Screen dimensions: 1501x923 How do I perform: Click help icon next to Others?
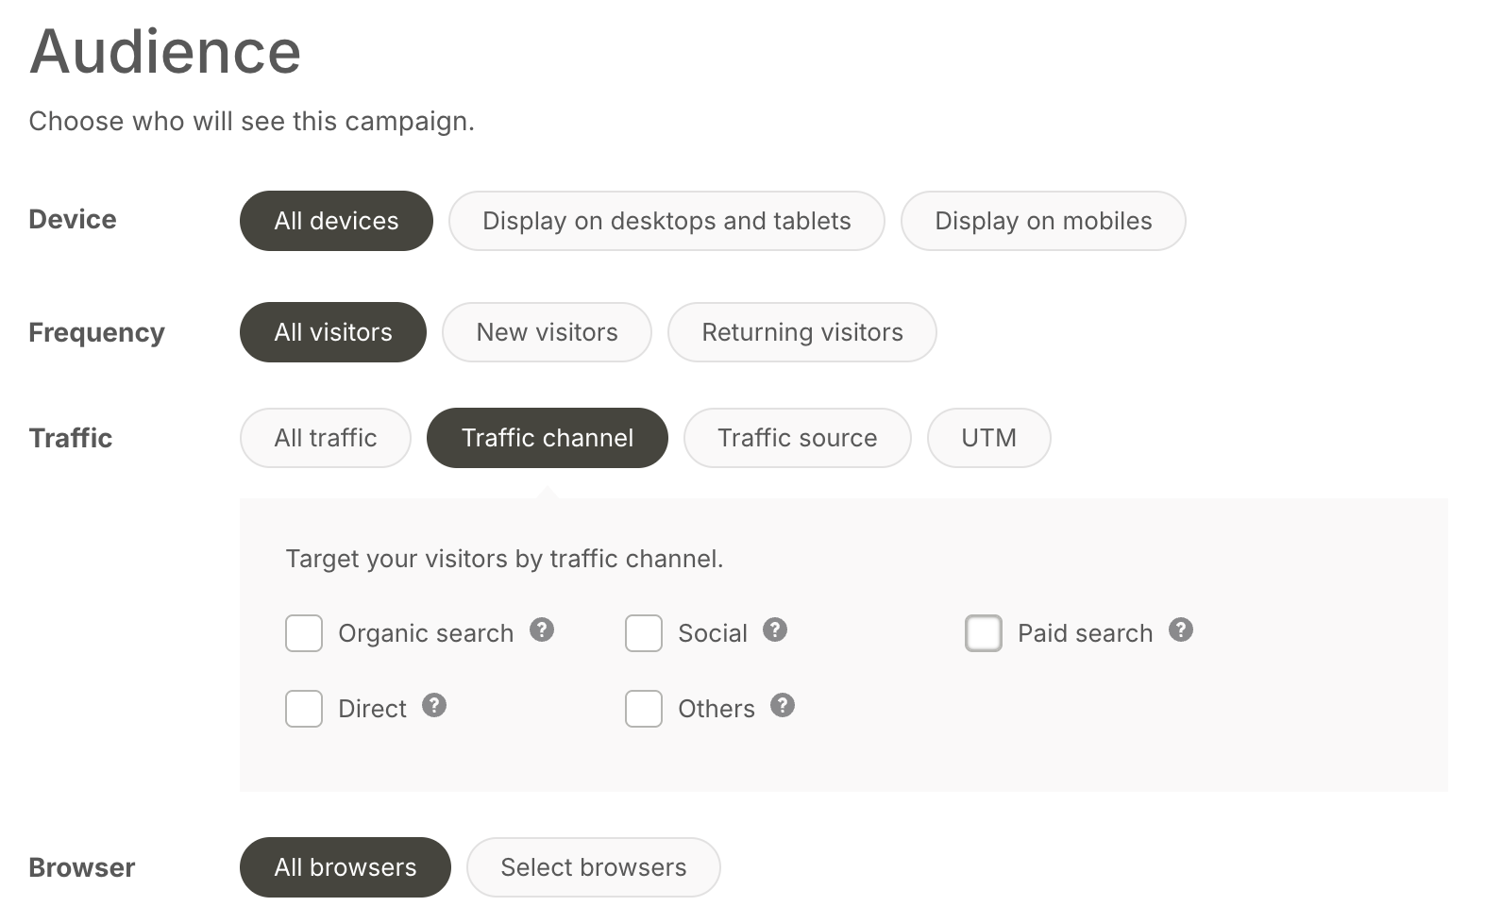coord(783,706)
